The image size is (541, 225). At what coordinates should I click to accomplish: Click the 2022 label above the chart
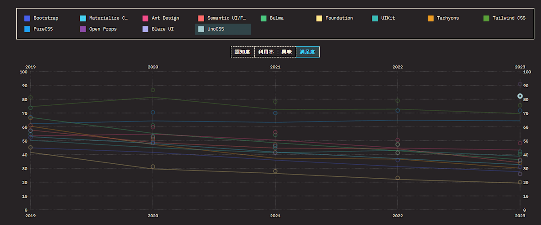point(398,67)
